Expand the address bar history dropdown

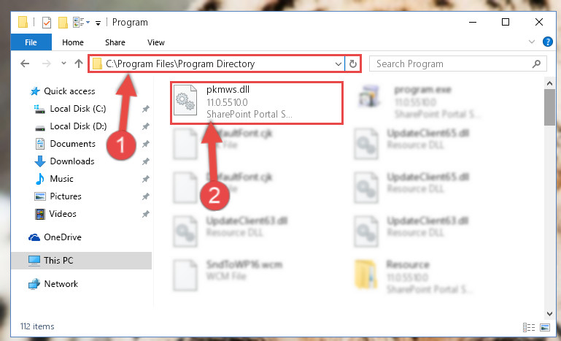(x=338, y=64)
